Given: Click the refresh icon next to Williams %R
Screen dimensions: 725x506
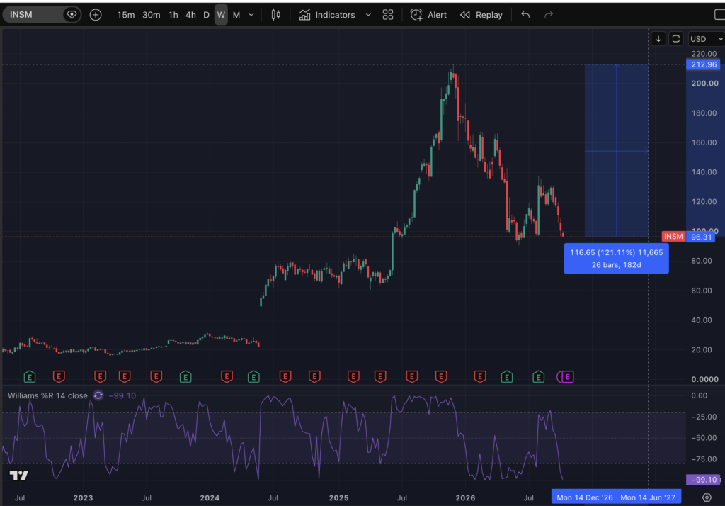Looking at the screenshot, I should click(x=98, y=395).
